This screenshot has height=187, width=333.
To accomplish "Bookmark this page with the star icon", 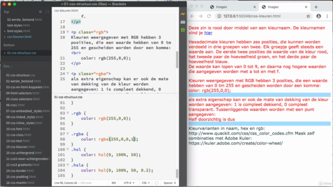I will tap(308, 16).
